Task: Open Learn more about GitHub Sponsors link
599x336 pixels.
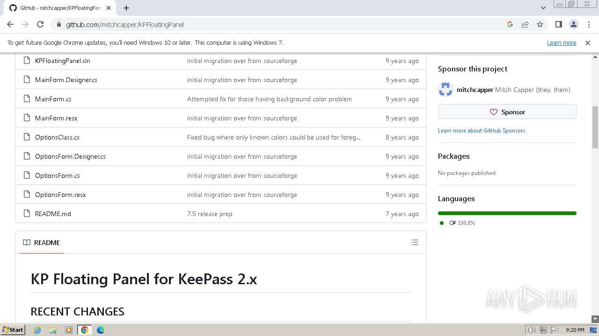Action: (x=481, y=131)
